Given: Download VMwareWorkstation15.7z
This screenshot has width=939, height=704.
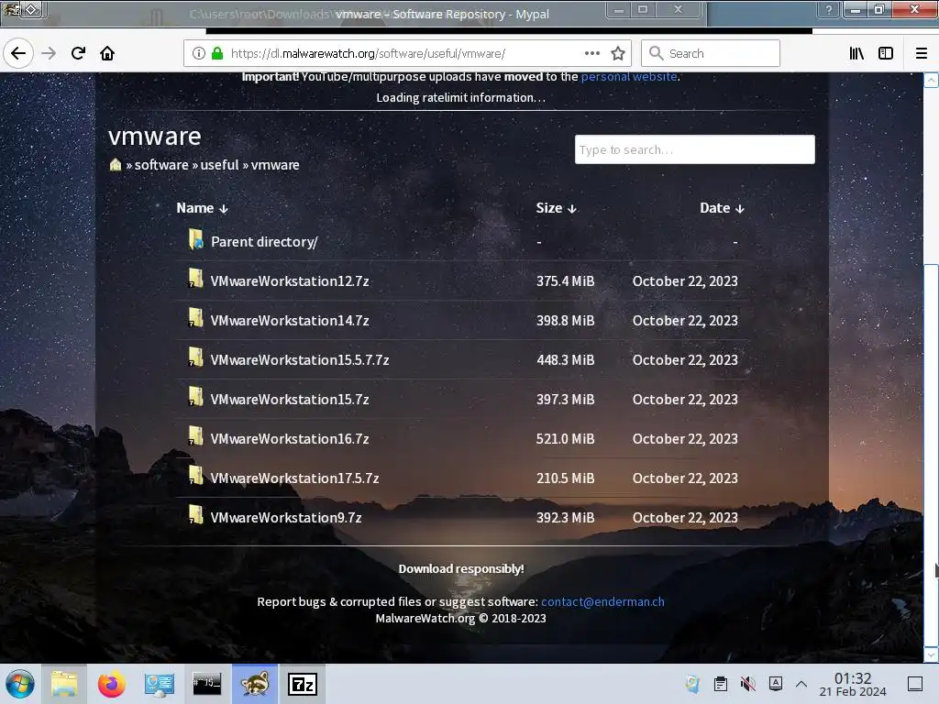Looking at the screenshot, I should pos(290,400).
